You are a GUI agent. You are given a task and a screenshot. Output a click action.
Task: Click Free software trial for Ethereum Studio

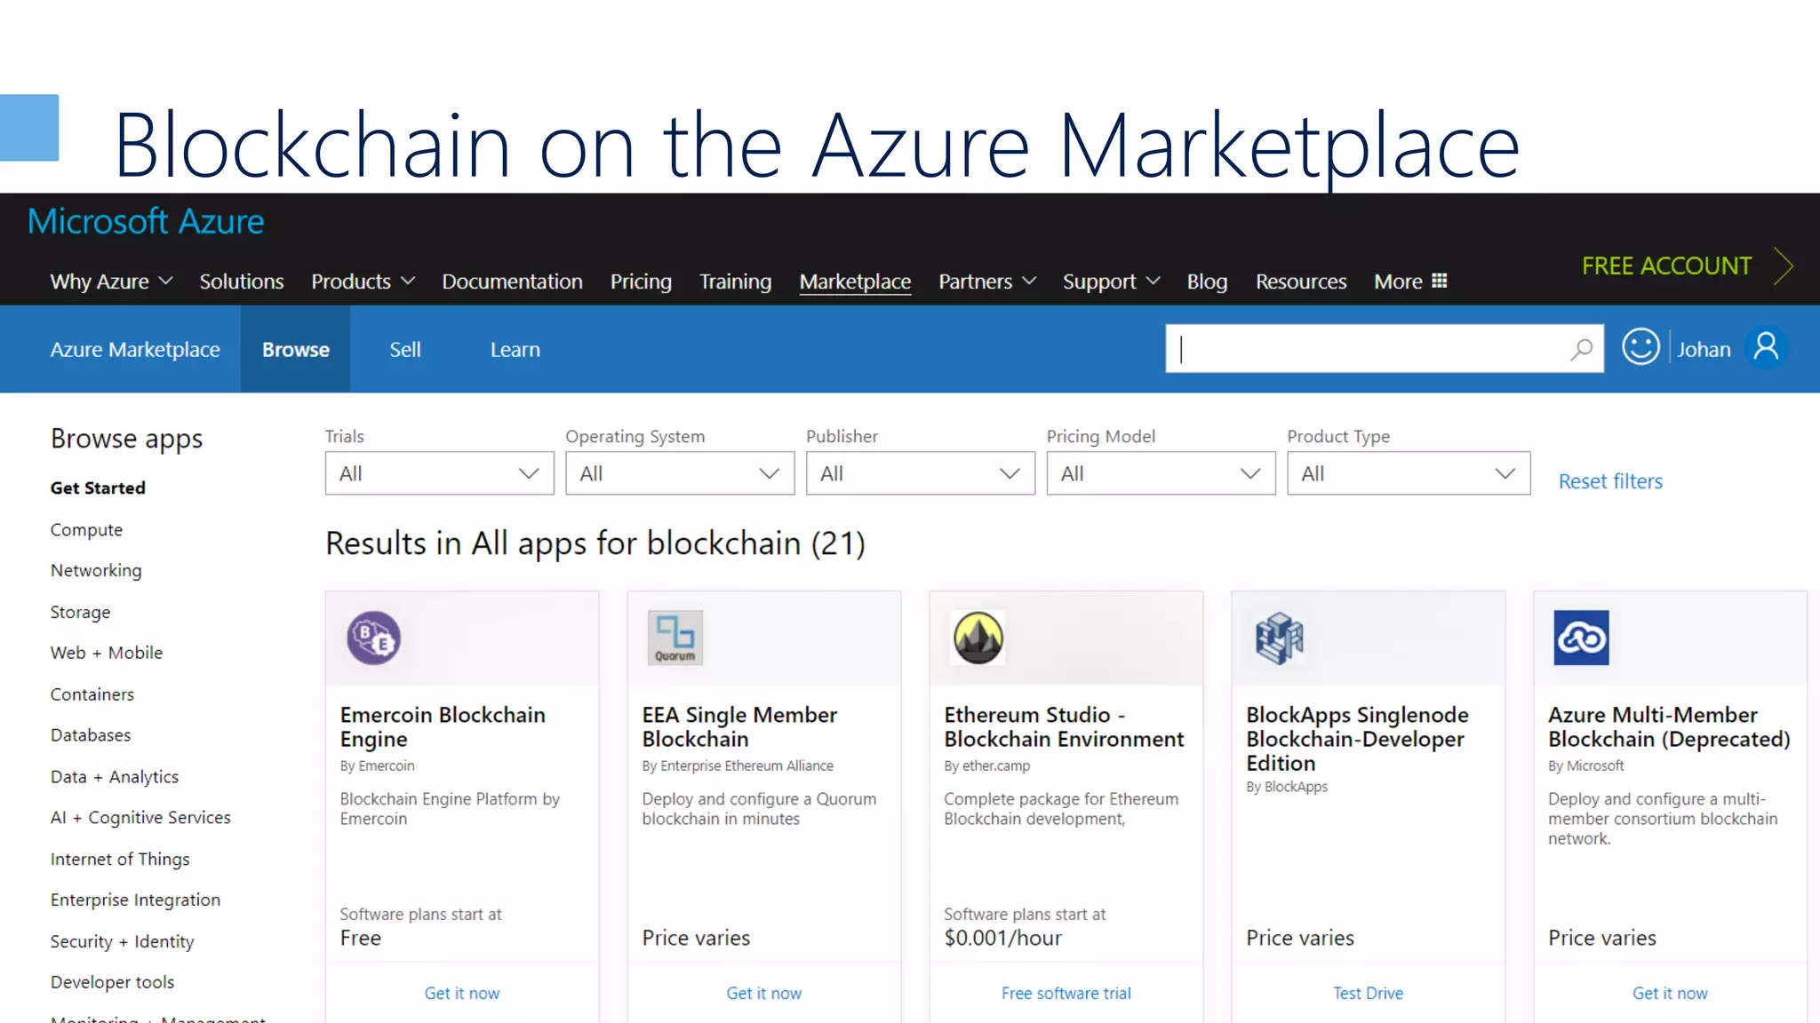click(1066, 993)
